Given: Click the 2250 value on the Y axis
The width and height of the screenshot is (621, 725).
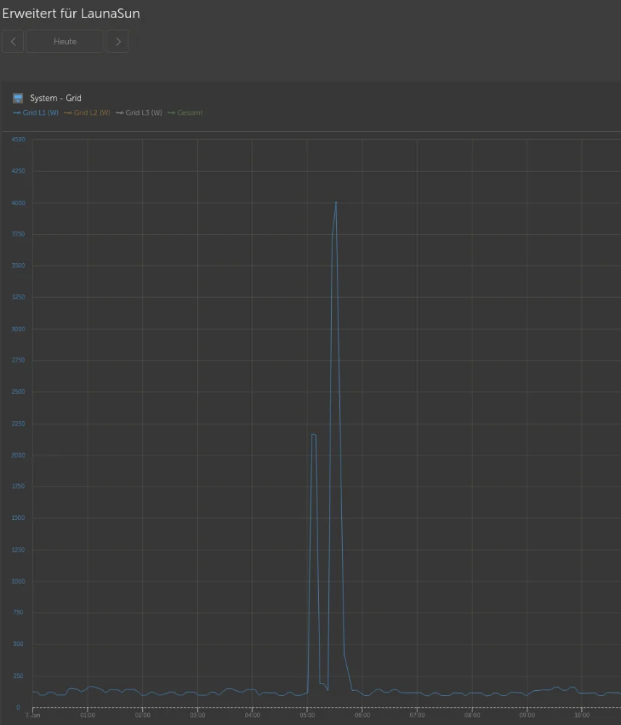Looking at the screenshot, I should (x=17, y=424).
